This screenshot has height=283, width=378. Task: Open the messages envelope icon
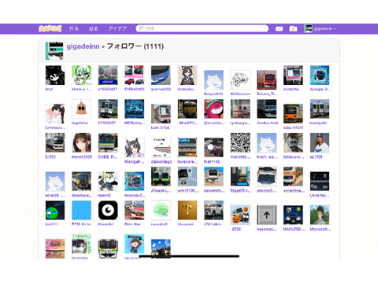(x=279, y=29)
